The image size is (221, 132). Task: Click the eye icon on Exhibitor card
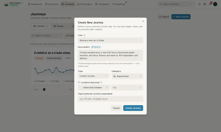(70, 90)
